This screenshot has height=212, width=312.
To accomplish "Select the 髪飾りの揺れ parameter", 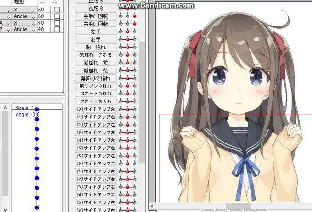I will coord(96,78).
